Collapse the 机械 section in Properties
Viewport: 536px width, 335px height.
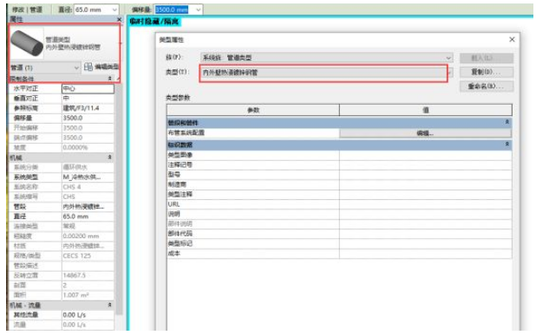click(110, 158)
